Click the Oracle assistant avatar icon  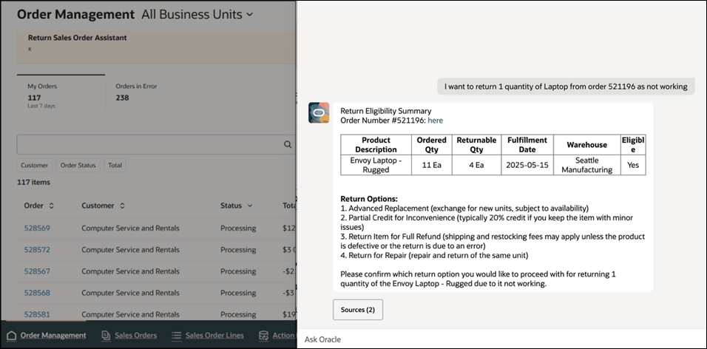pyautogui.click(x=319, y=113)
